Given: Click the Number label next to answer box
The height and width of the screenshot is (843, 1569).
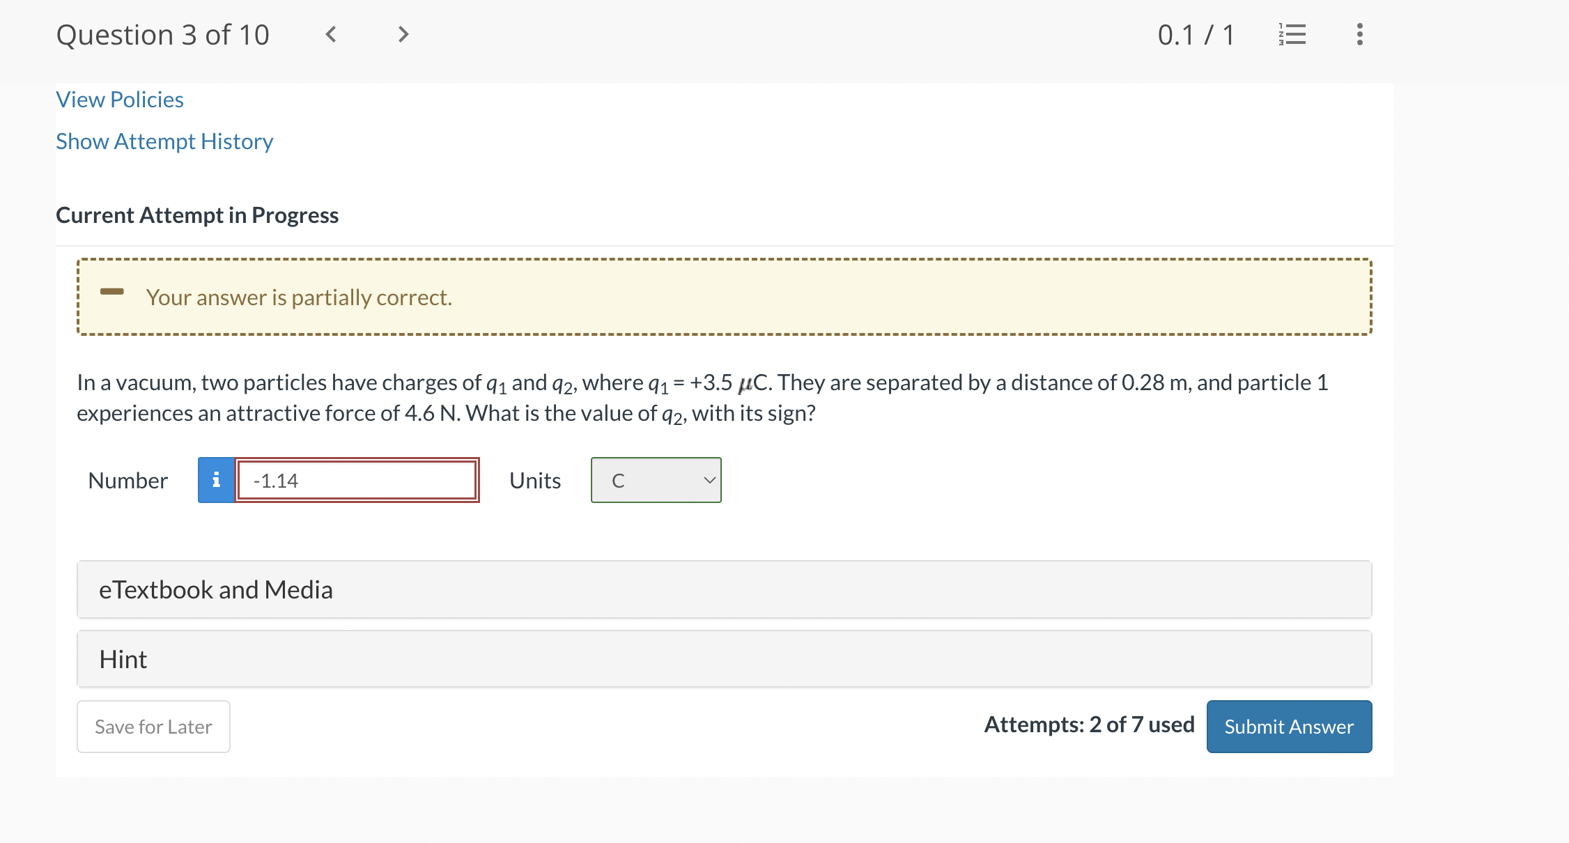Looking at the screenshot, I should click(x=127, y=479).
